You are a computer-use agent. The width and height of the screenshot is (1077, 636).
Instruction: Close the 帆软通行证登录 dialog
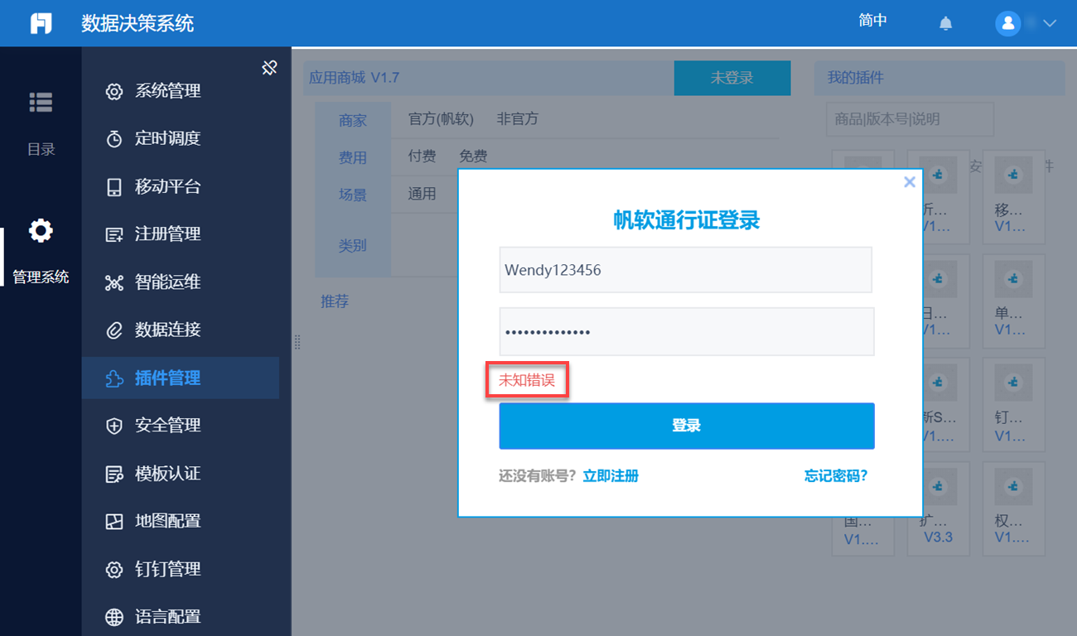(909, 182)
